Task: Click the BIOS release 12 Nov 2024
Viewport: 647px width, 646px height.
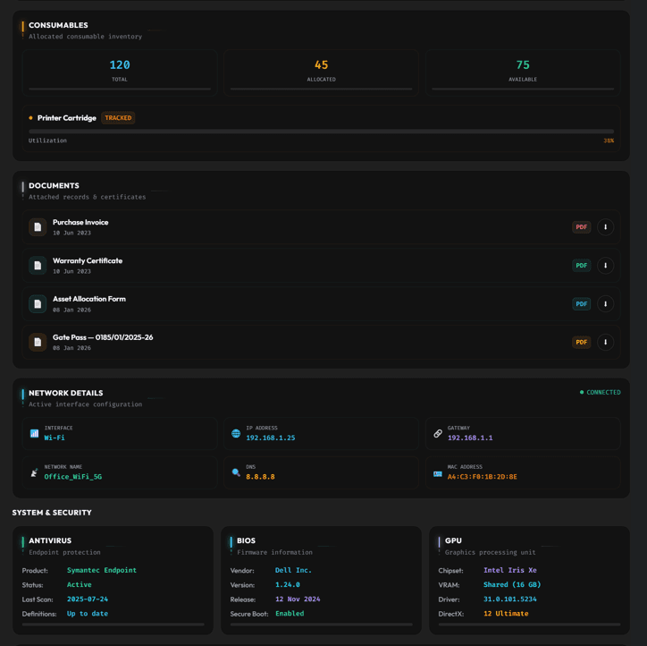Action: (x=298, y=599)
